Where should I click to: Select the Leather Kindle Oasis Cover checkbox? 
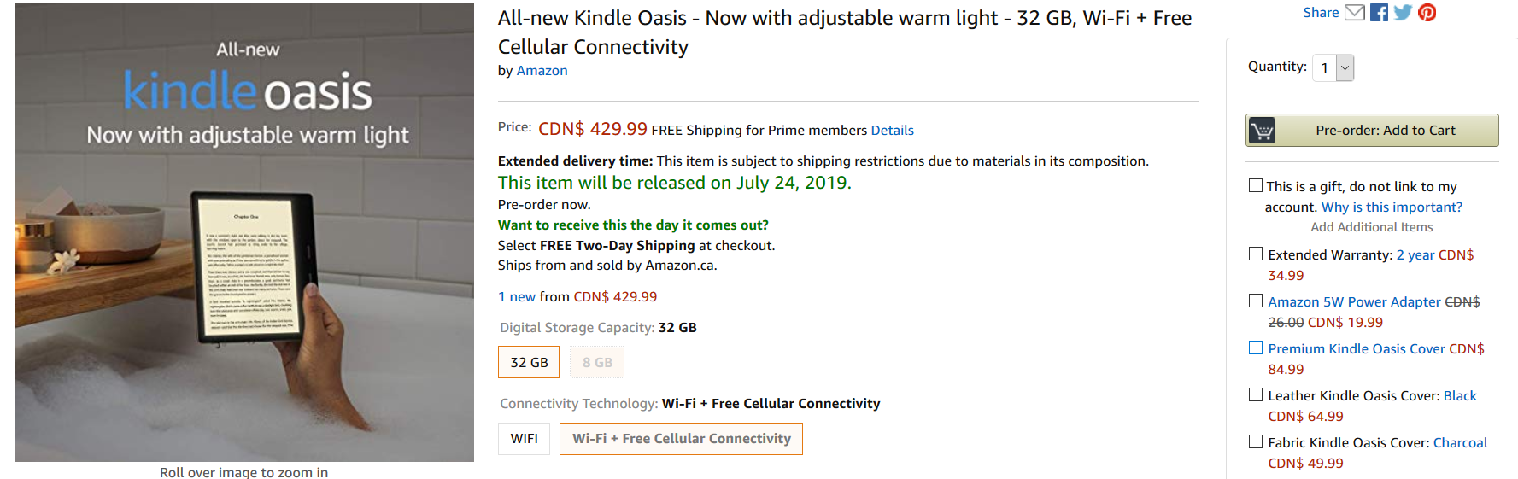tap(1256, 394)
